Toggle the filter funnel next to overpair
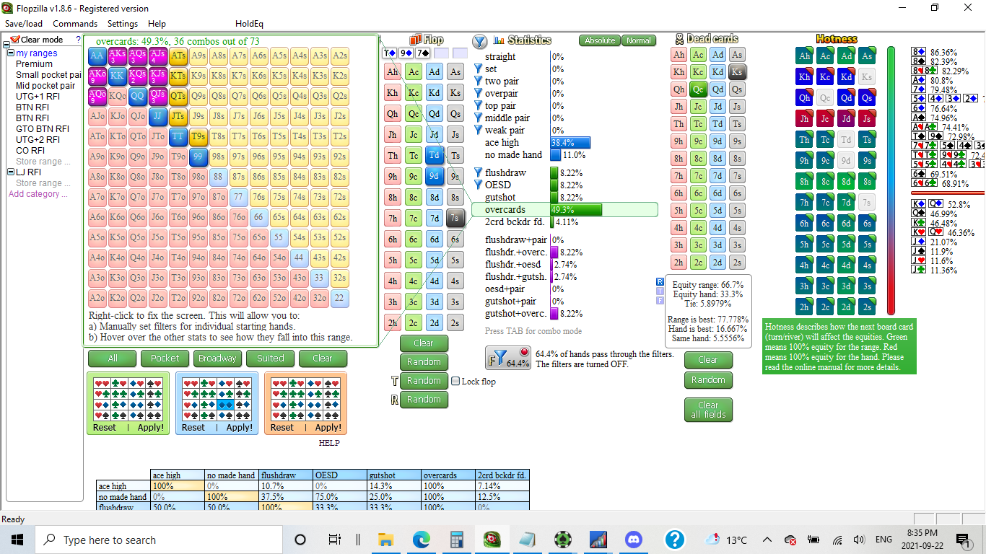Viewport: 986px width, 554px height. click(x=478, y=94)
